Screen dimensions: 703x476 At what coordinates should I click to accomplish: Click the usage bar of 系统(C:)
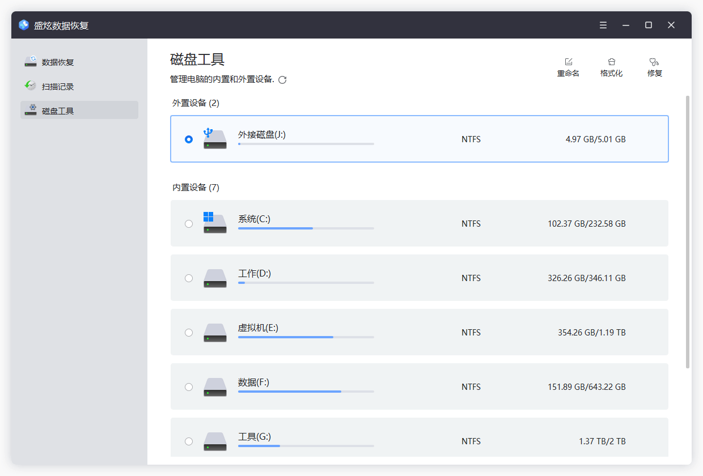pyautogui.click(x=306, y=228)
